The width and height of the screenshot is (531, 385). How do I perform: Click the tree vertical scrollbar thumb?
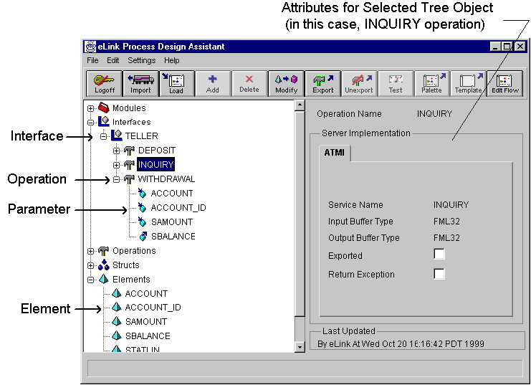300,214
